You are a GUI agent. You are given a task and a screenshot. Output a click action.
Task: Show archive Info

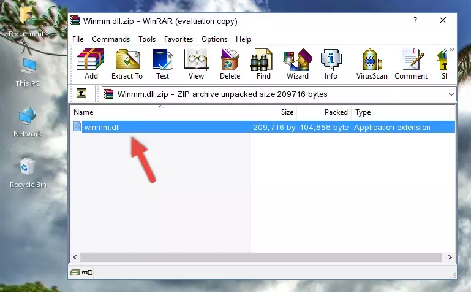click(331, 64)
